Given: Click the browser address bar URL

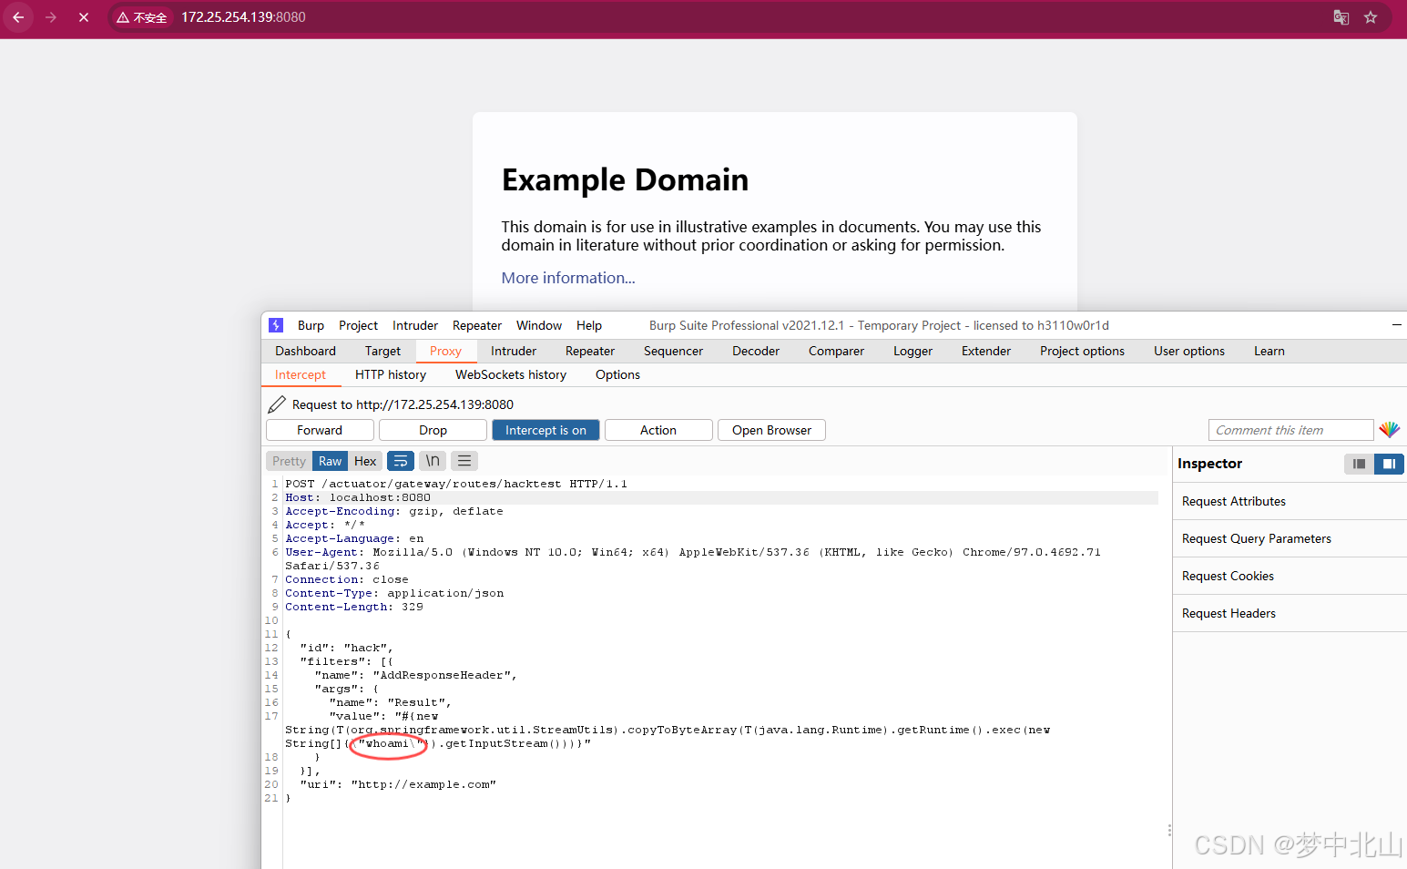Looking at the screenshot, I should coord(243,17).
